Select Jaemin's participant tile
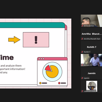This screenshot has width=102, height=102. tap(91, 73)
